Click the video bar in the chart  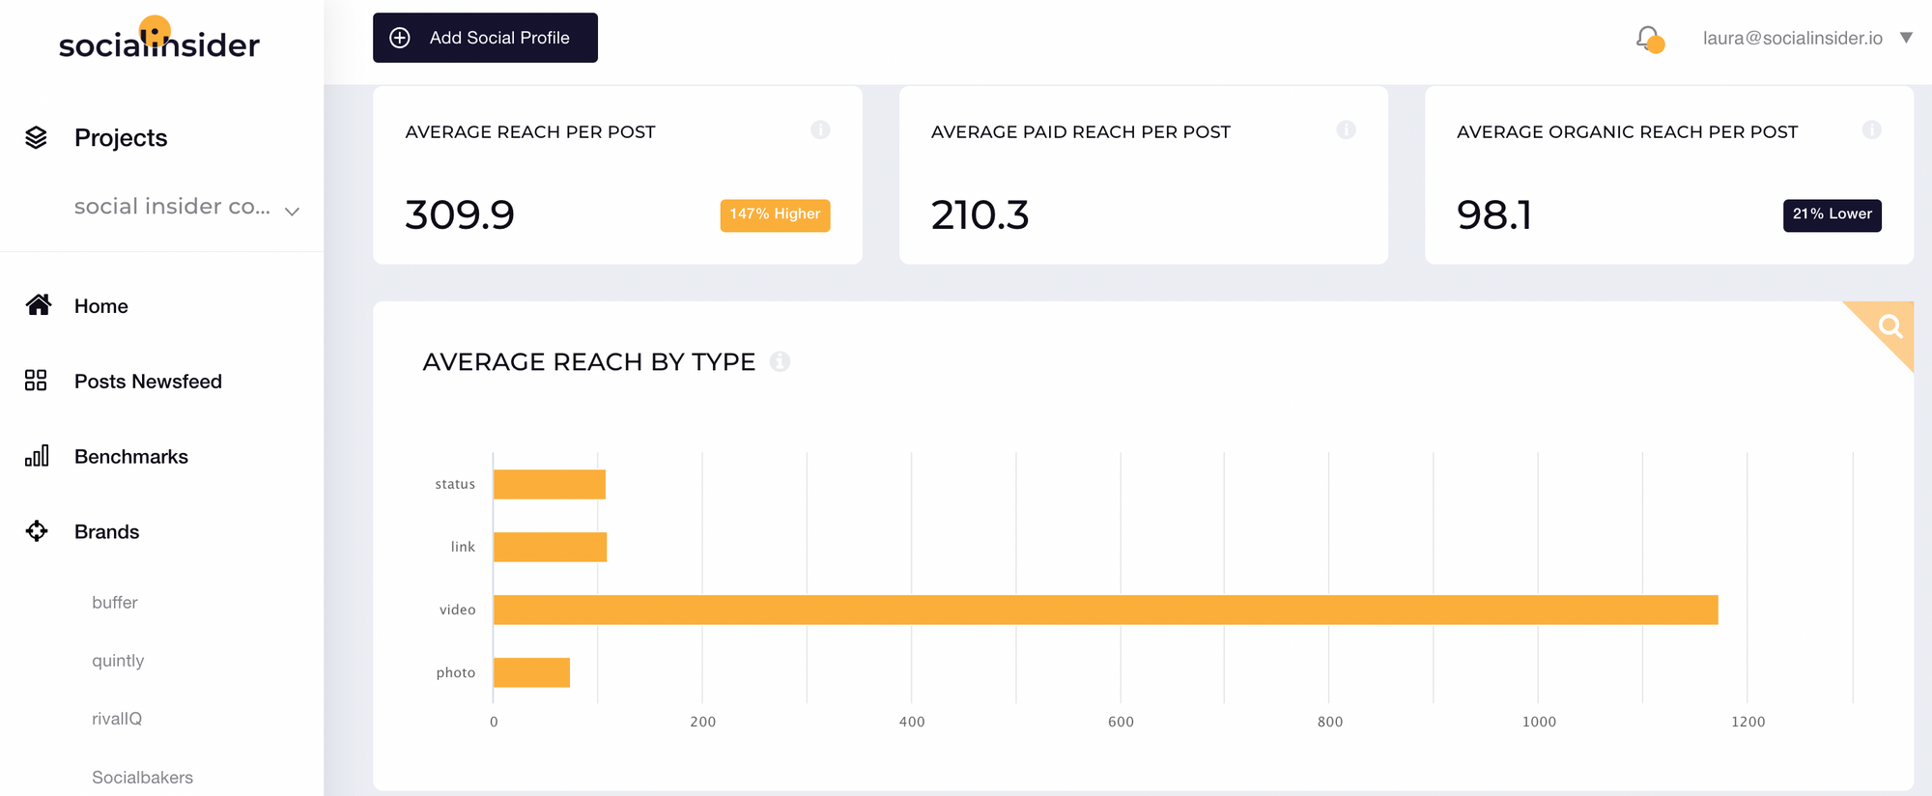[1105, 610]
